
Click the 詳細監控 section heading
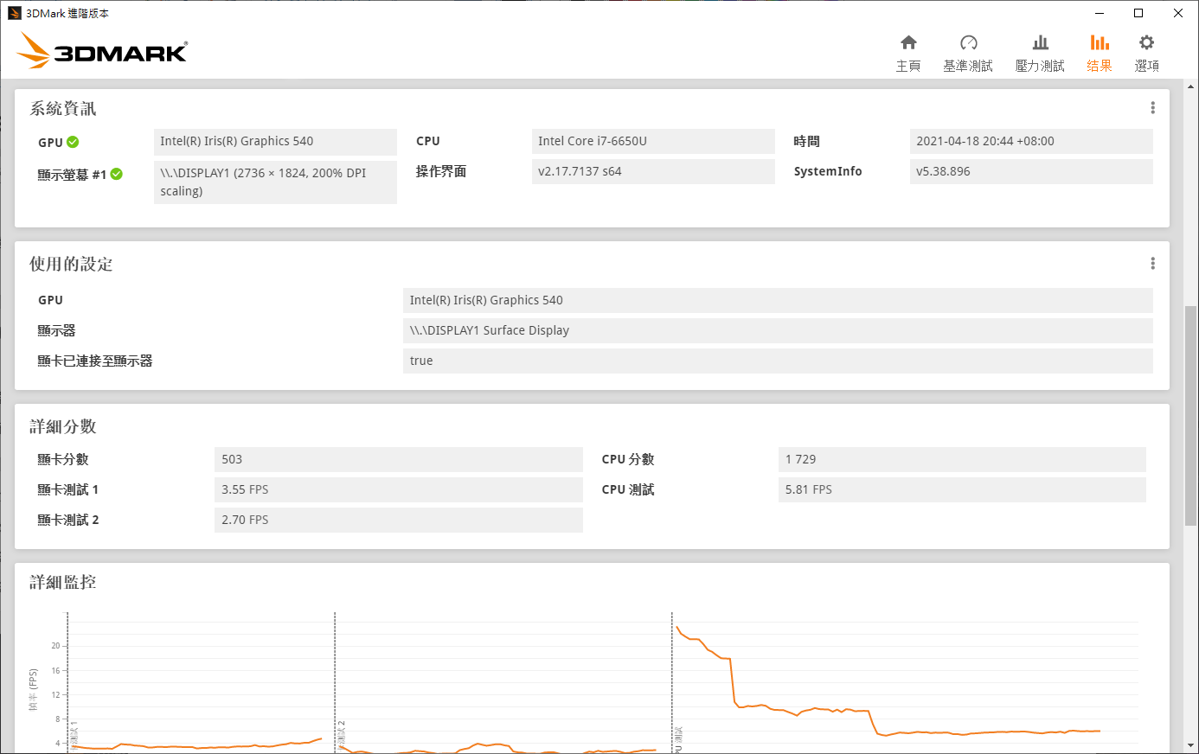tap(63, 582)
